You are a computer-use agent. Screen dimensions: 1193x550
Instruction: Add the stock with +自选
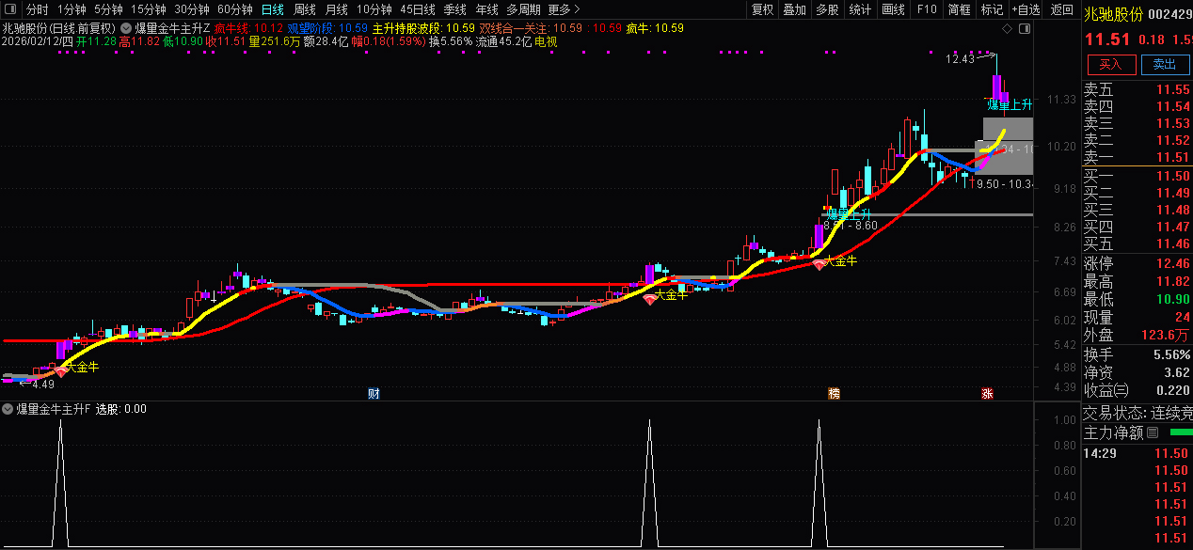(1026, 9)
